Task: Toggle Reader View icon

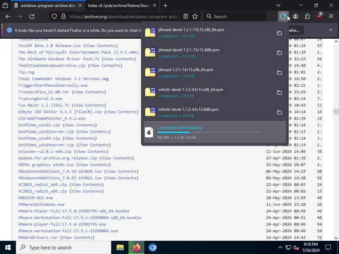Action: click(x=186, y=17)
